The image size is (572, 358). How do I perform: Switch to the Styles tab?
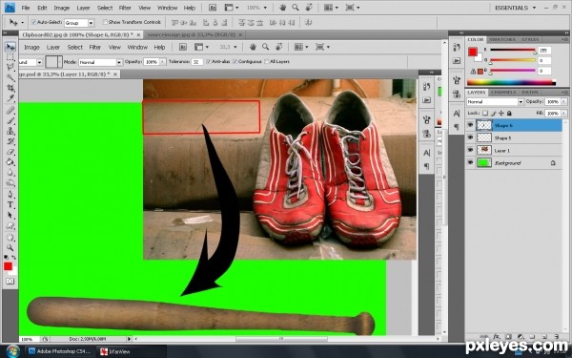(530, 39)
